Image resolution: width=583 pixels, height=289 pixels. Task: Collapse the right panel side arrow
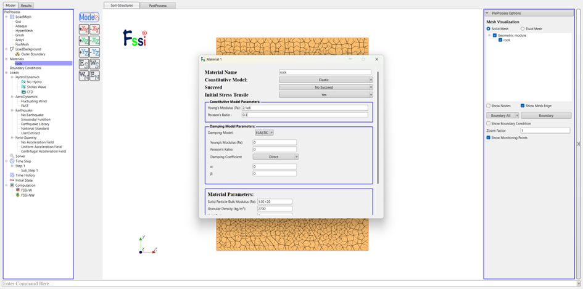[578, 144]
